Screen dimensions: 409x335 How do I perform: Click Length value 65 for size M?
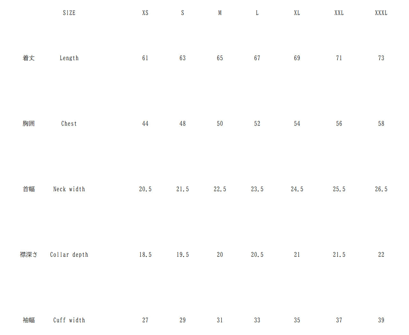(x=220, y=58)
